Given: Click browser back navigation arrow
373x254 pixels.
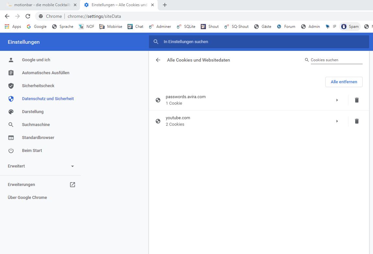Looking at the screenshot, I should (x=7, y=16).
